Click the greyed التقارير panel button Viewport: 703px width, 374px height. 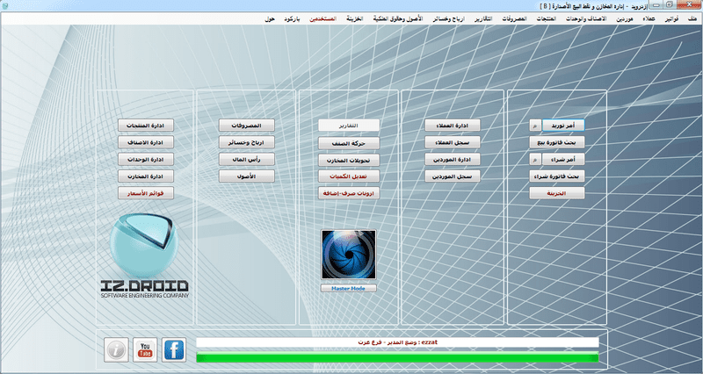(349, 126)
